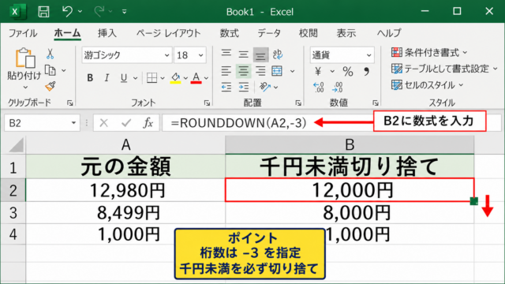Screen dimensions: 505x284
Task: Open the copy options dropdown arrow
Action: coord(64,70)
